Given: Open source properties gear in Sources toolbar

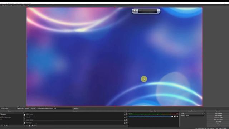Looking at the screenshot, I should pyautogui.click(x=30, y=126).
